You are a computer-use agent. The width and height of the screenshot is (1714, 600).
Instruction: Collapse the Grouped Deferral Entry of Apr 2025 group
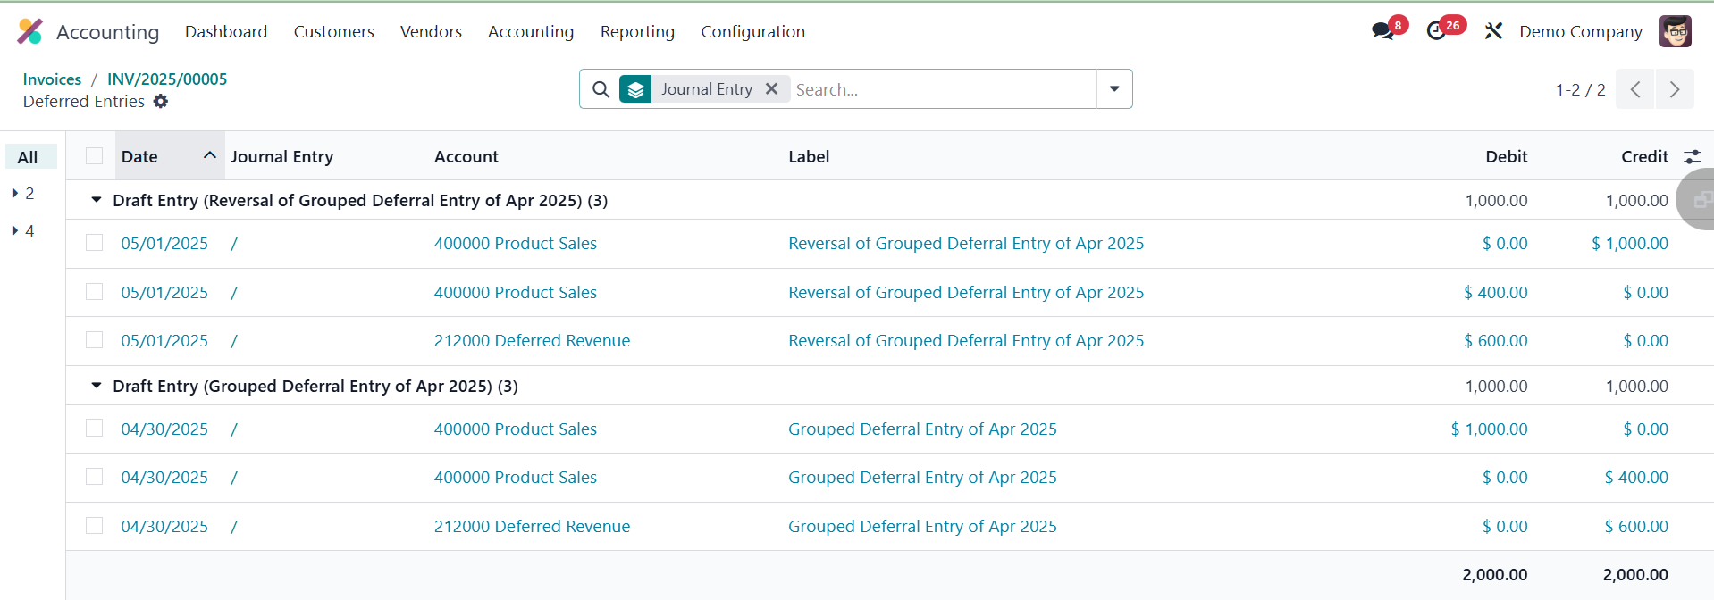tap(97, 386)
